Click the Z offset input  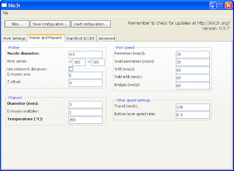coord(86,83)
